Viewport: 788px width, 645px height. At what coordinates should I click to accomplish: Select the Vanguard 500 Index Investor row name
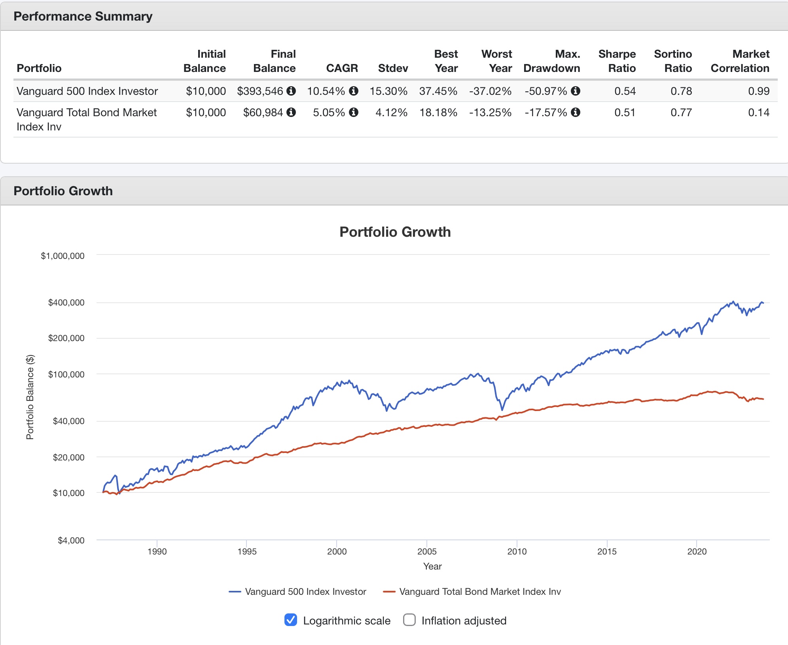[x=87, y=91]
